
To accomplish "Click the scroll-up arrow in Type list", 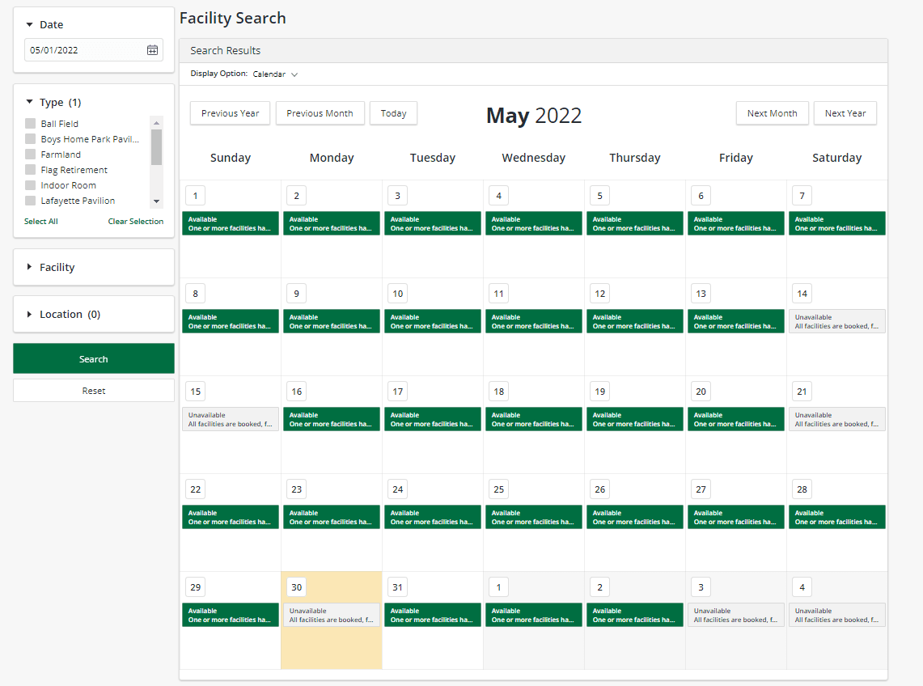I will (156, 122).
